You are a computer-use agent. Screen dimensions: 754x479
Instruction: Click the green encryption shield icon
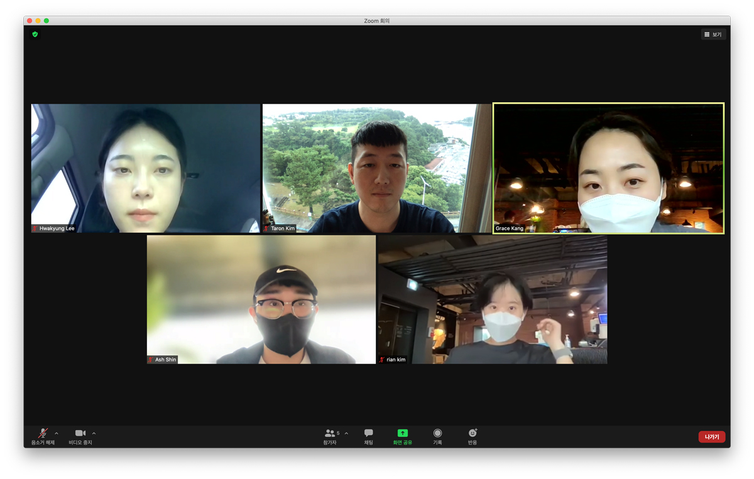pos(35,35)
